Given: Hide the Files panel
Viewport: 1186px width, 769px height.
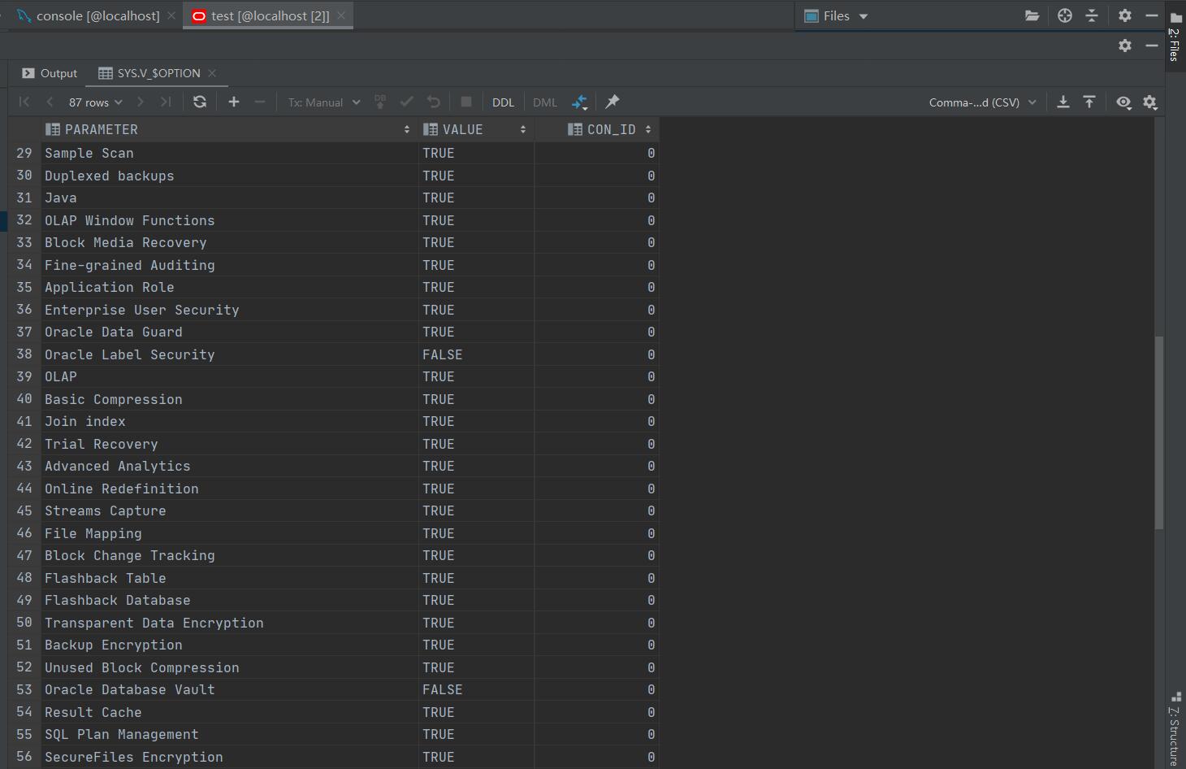Looking at the screenshot, I should pyautogui.click(x=1152, y=15).
